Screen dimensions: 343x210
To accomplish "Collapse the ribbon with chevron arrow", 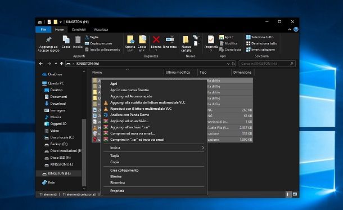I will click(x=290, y=29).
